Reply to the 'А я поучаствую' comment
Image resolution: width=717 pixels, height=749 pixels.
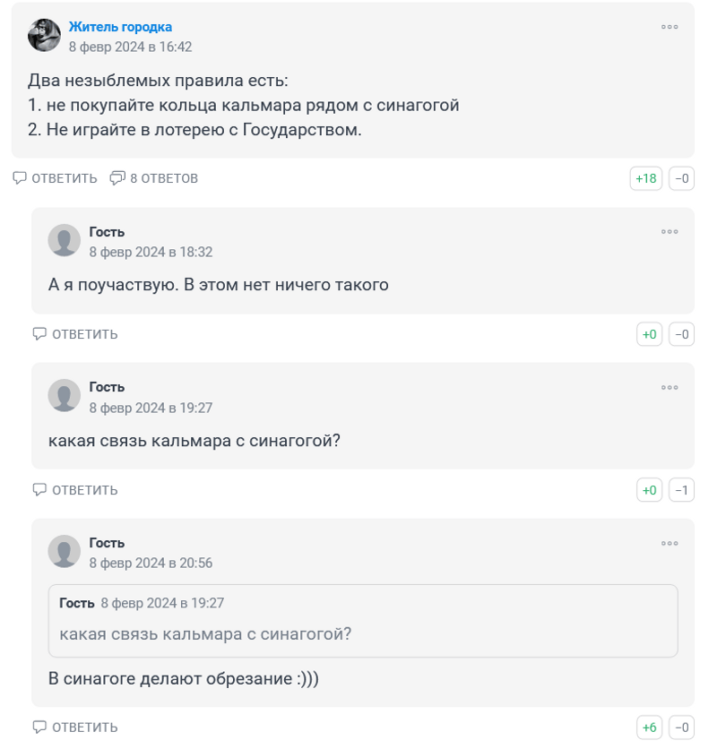pyautogui.click(x=75, y=334)
